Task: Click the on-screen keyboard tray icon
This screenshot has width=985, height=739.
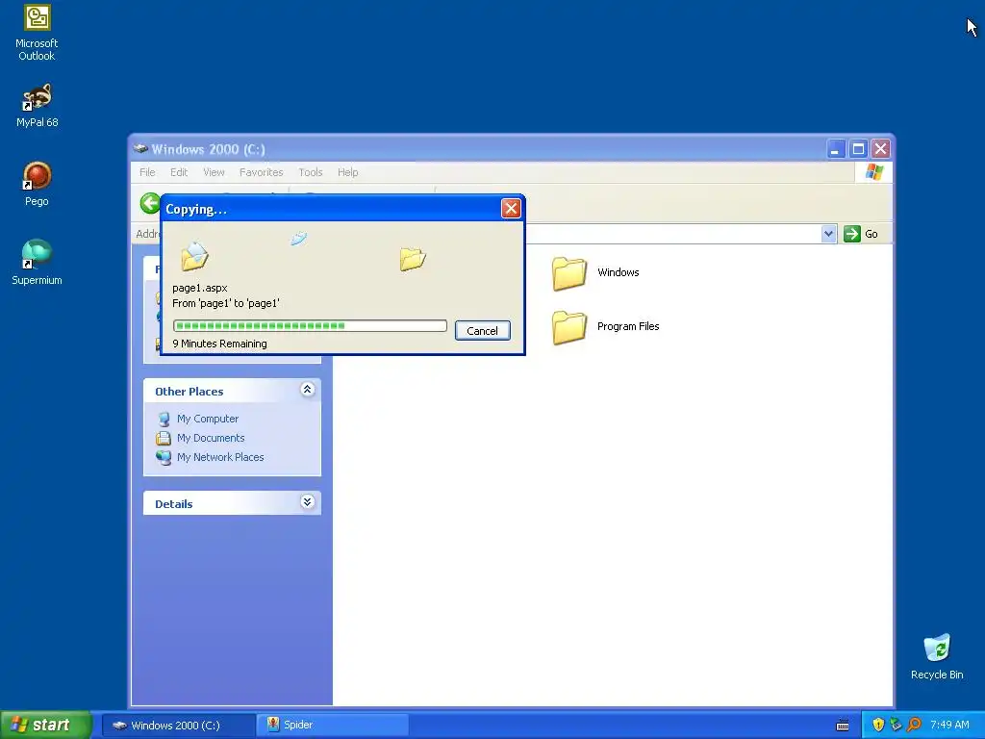Action: pyautogui.click(x=843, y=726)
